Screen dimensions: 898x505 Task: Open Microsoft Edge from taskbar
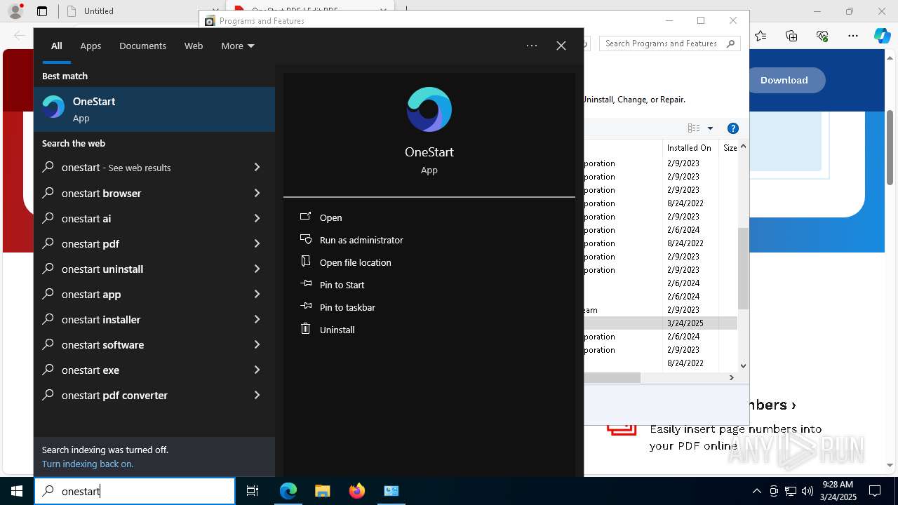[x=288, y=491]
